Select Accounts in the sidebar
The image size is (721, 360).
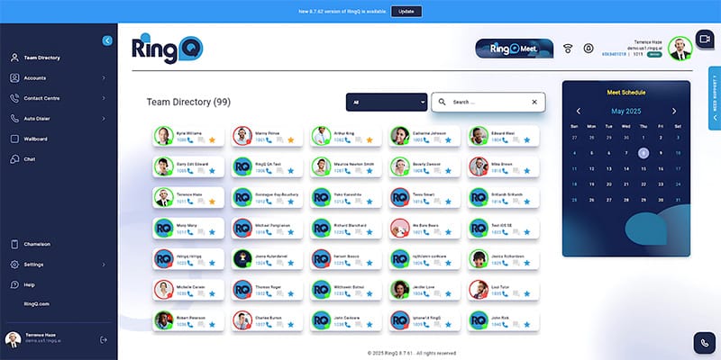(x=35, y=78)
